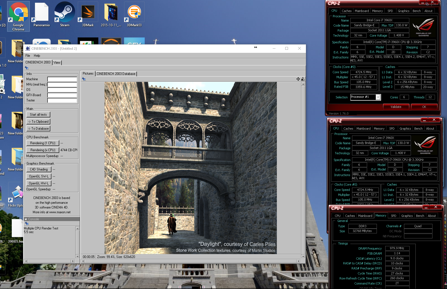Click the pin icon below the CINEBENCH 2003 tab
Screen dimensions: 447x289
tap(27, 68)
